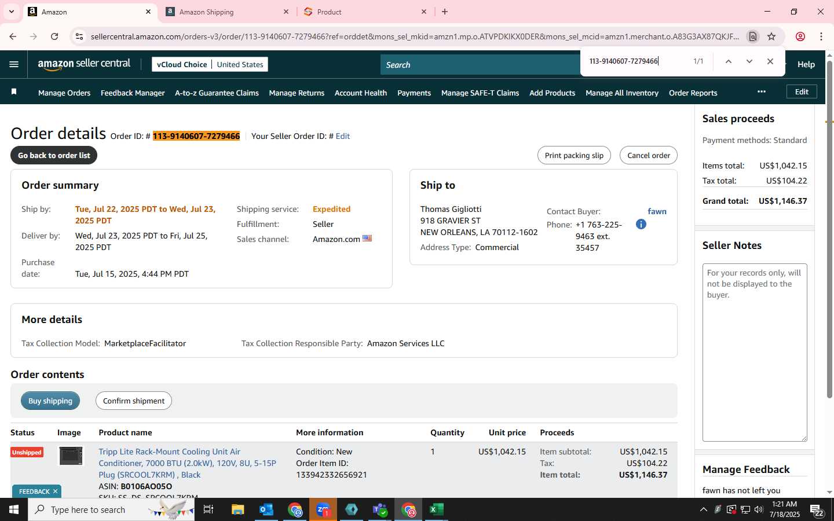Bookmark this page with the star icon

click(x=771, y=36)
